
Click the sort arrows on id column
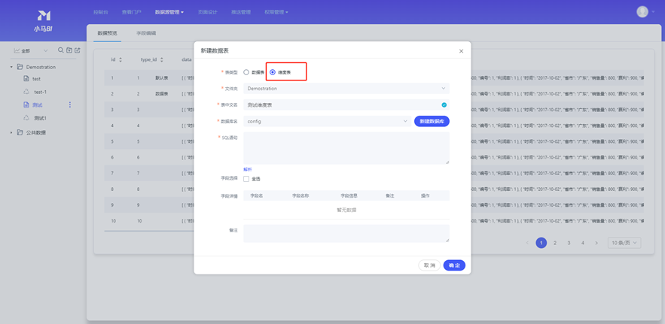click(x=120, y=59)
